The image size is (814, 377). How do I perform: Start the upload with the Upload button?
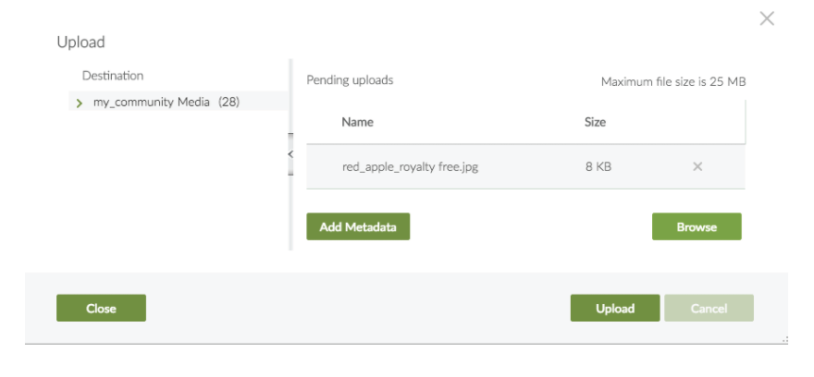[x=614, y=309]
